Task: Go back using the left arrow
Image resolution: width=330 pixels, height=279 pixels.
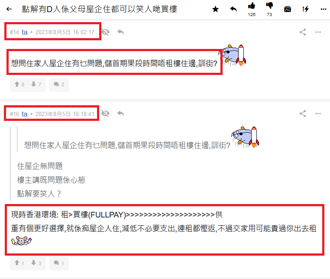Action: (9, 9)
